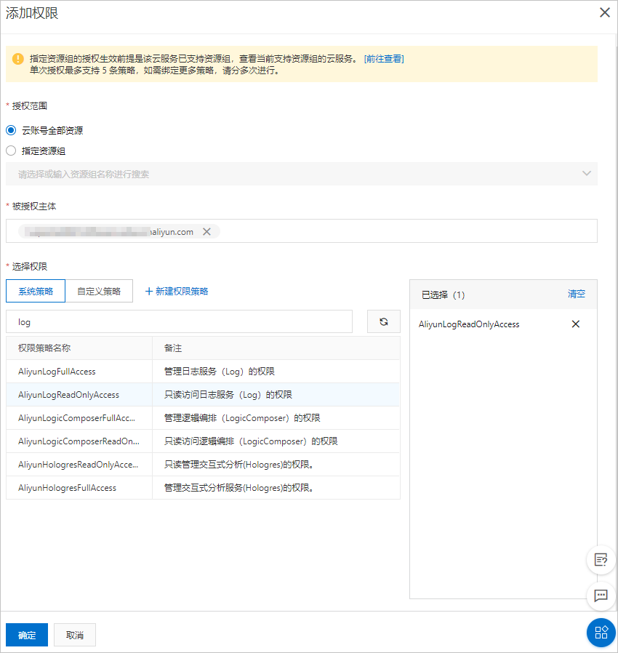The image size is (618, 653).
Task: Click 管理交互式分析服务(Hologres)的权限 description
Action: click(x=239, y=488)
